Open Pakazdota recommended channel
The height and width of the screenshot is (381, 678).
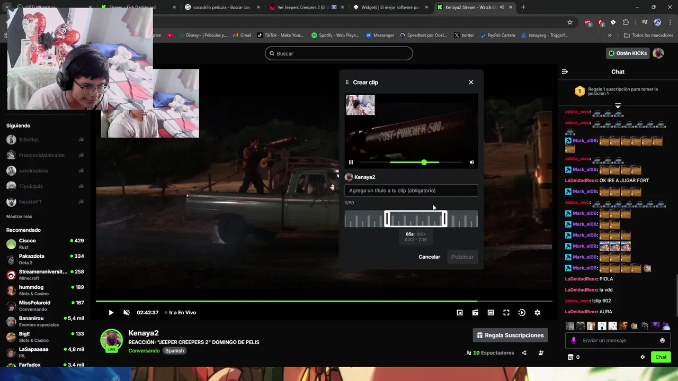(x=45, y=259)
